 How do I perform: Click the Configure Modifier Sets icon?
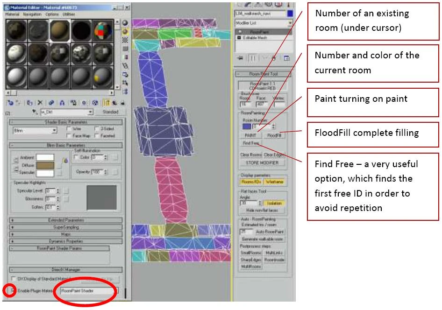287,58
